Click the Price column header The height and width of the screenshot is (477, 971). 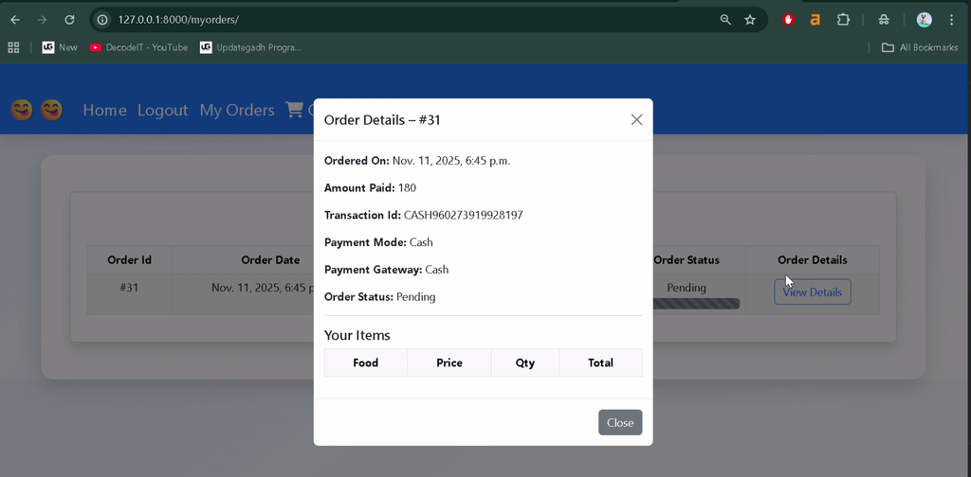[449, 362]
